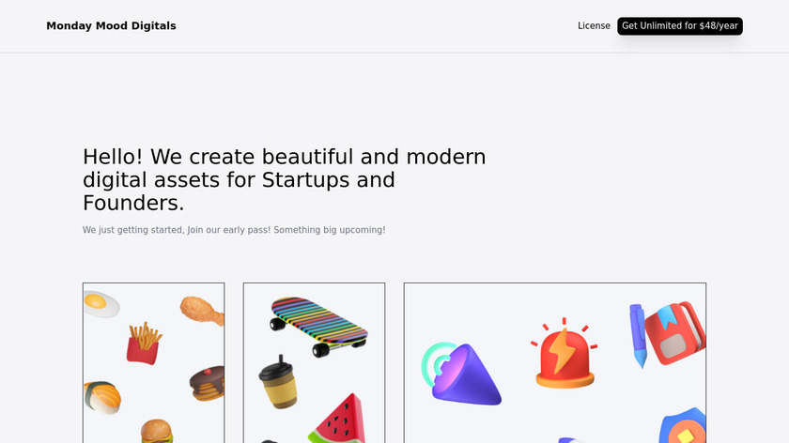Click the main headline about digital assets

[x=285, y=179]
